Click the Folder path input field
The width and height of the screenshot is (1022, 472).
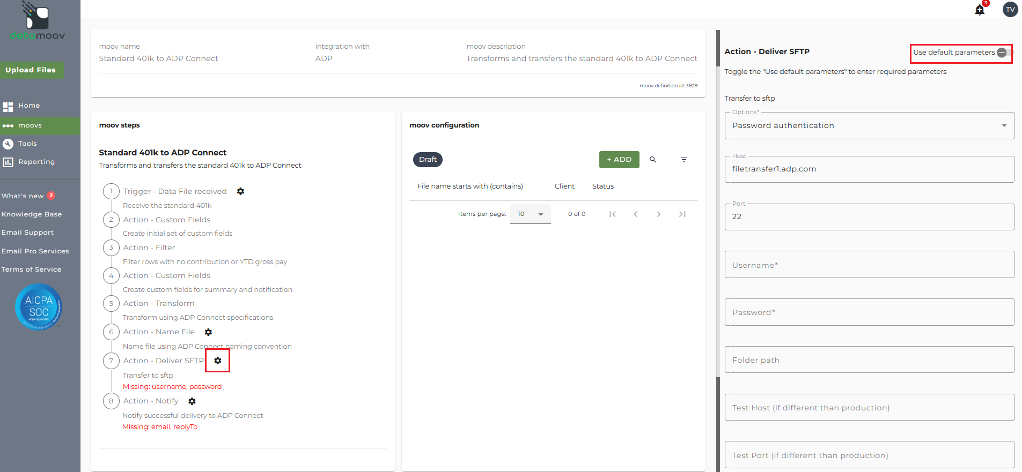[869, 359]
